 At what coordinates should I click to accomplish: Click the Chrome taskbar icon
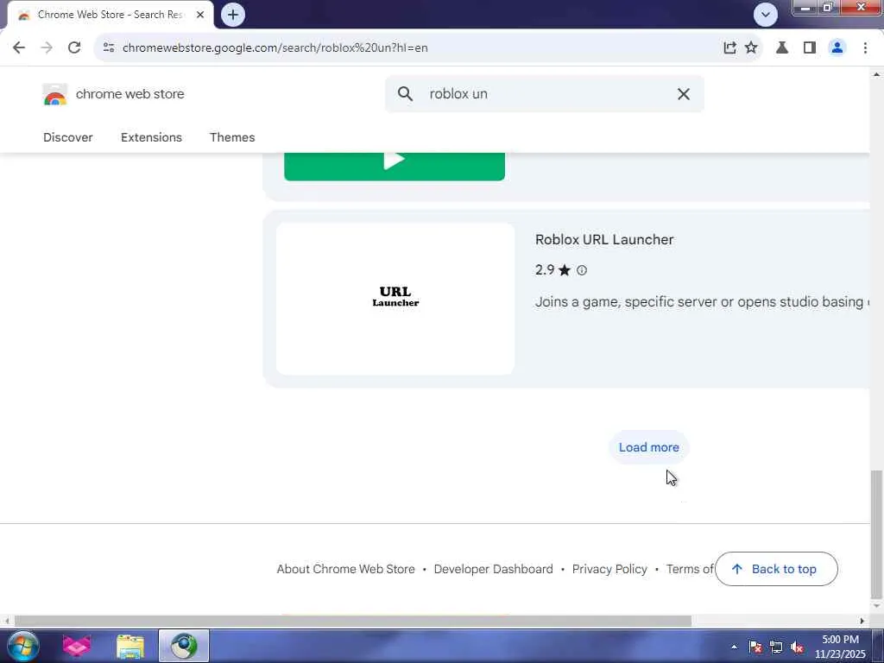point(184,646)
